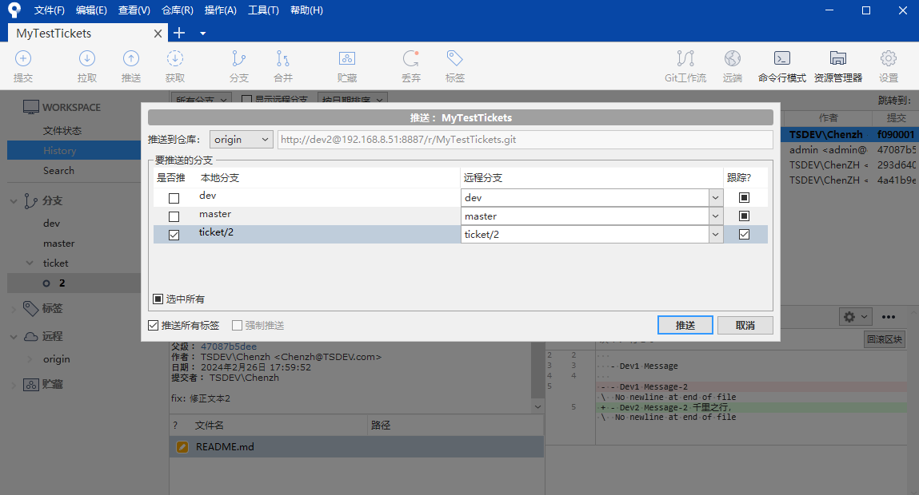The height and width of the screenshot is (495, 919).
Task: Click the 回滚区块 revert hunk button
Action: (885, 339)
